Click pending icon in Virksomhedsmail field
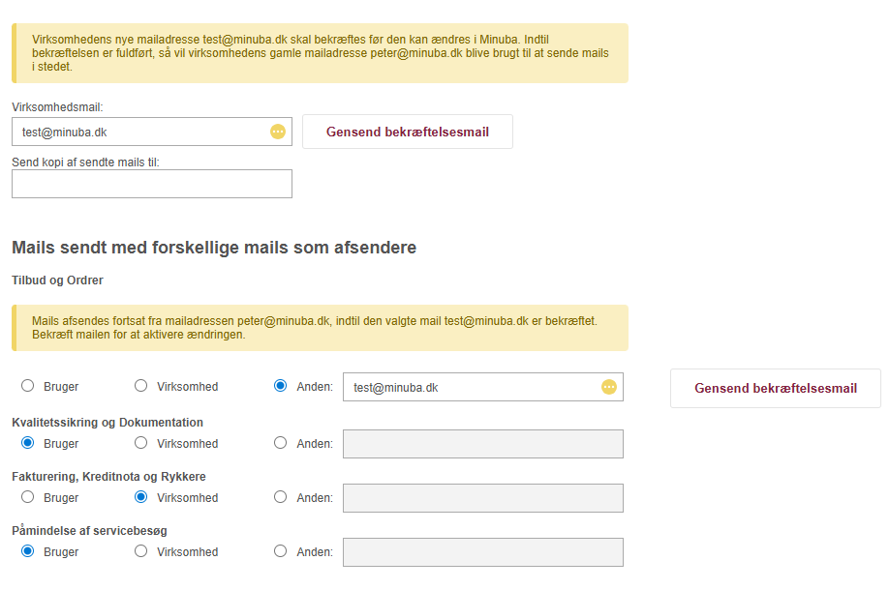Screen dimensions: 890x590 tap(278, 132)
